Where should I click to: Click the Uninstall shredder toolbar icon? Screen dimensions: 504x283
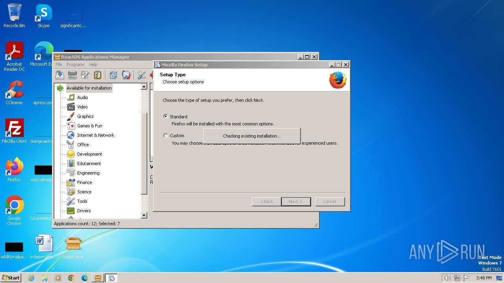coord(72,75)
